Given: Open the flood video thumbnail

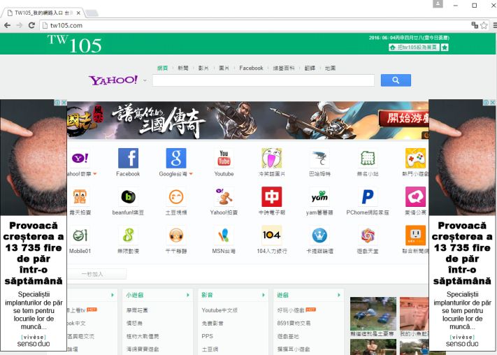Looking at the screenshot, I should [x=373, y=314].
